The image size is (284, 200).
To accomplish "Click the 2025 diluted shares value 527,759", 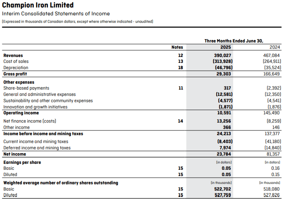I will click(x=222, y=195).
